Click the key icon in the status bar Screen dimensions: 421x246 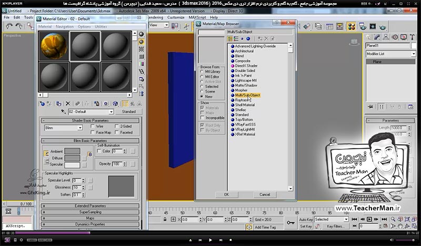290,223
